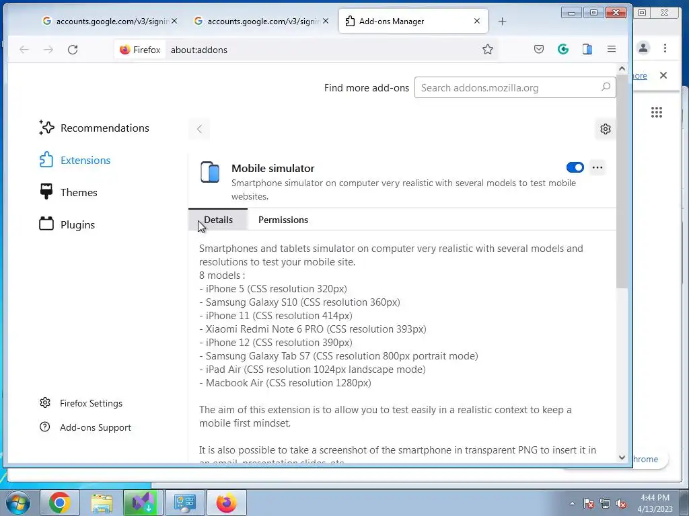This screenshot has width=689, height=516.
Task: Open the Themes sidebar category
Action: click(68, 192)
